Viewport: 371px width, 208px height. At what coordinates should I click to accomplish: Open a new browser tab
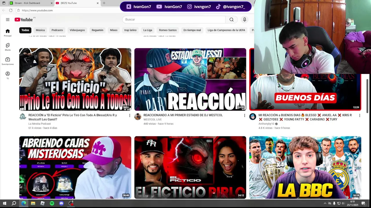104,3
